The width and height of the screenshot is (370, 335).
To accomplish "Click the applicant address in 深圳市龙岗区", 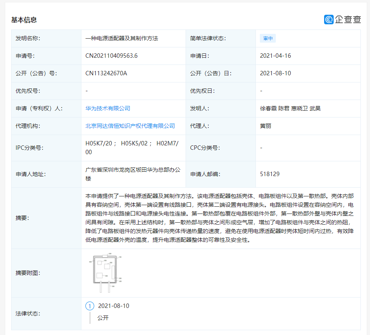I will (x=133, y=170).
